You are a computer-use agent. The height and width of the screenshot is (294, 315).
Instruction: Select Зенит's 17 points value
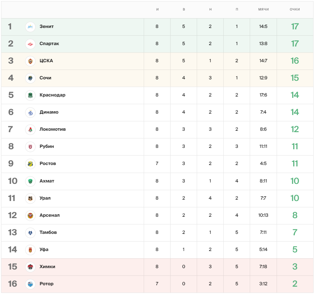pyautogui.click(x=295, y=26)
